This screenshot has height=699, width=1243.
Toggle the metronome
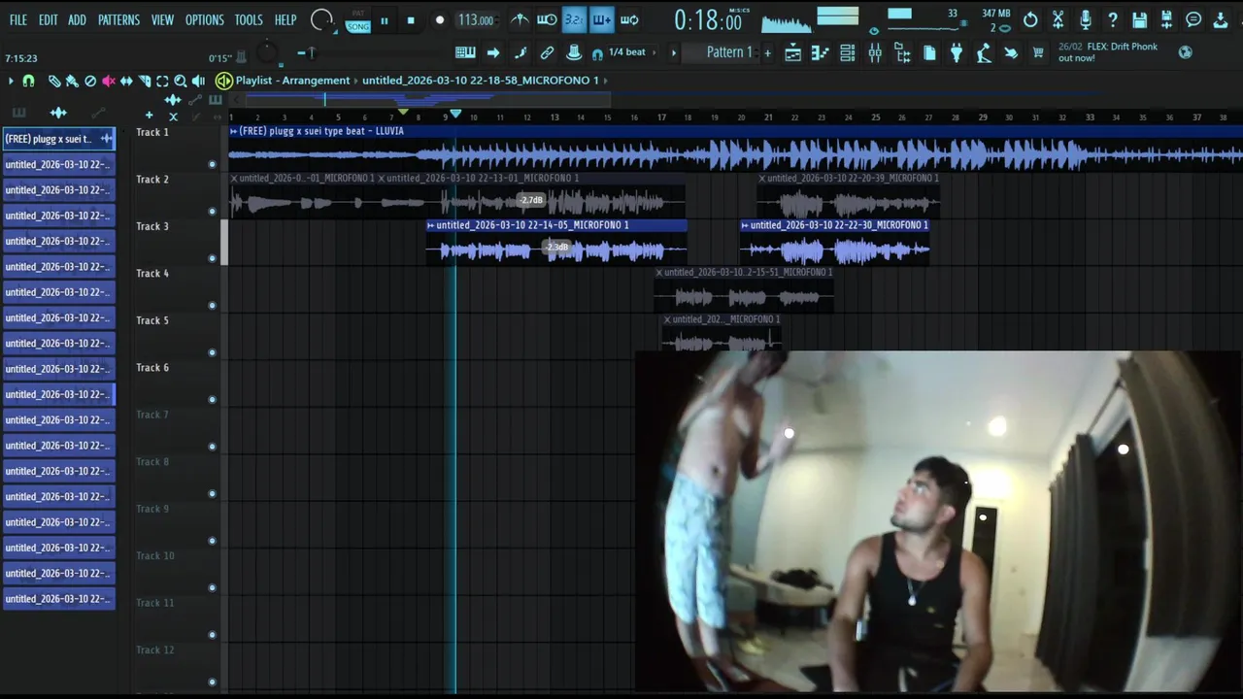pos(520,19)
